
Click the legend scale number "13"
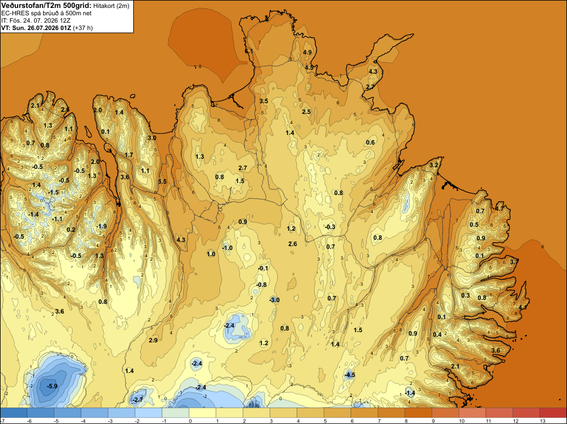point(543,421)
